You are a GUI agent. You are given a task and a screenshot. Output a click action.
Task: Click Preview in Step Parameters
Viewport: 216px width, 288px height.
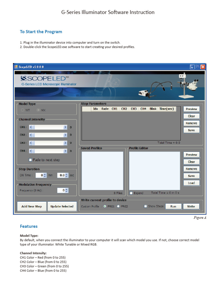click(191, 109)
